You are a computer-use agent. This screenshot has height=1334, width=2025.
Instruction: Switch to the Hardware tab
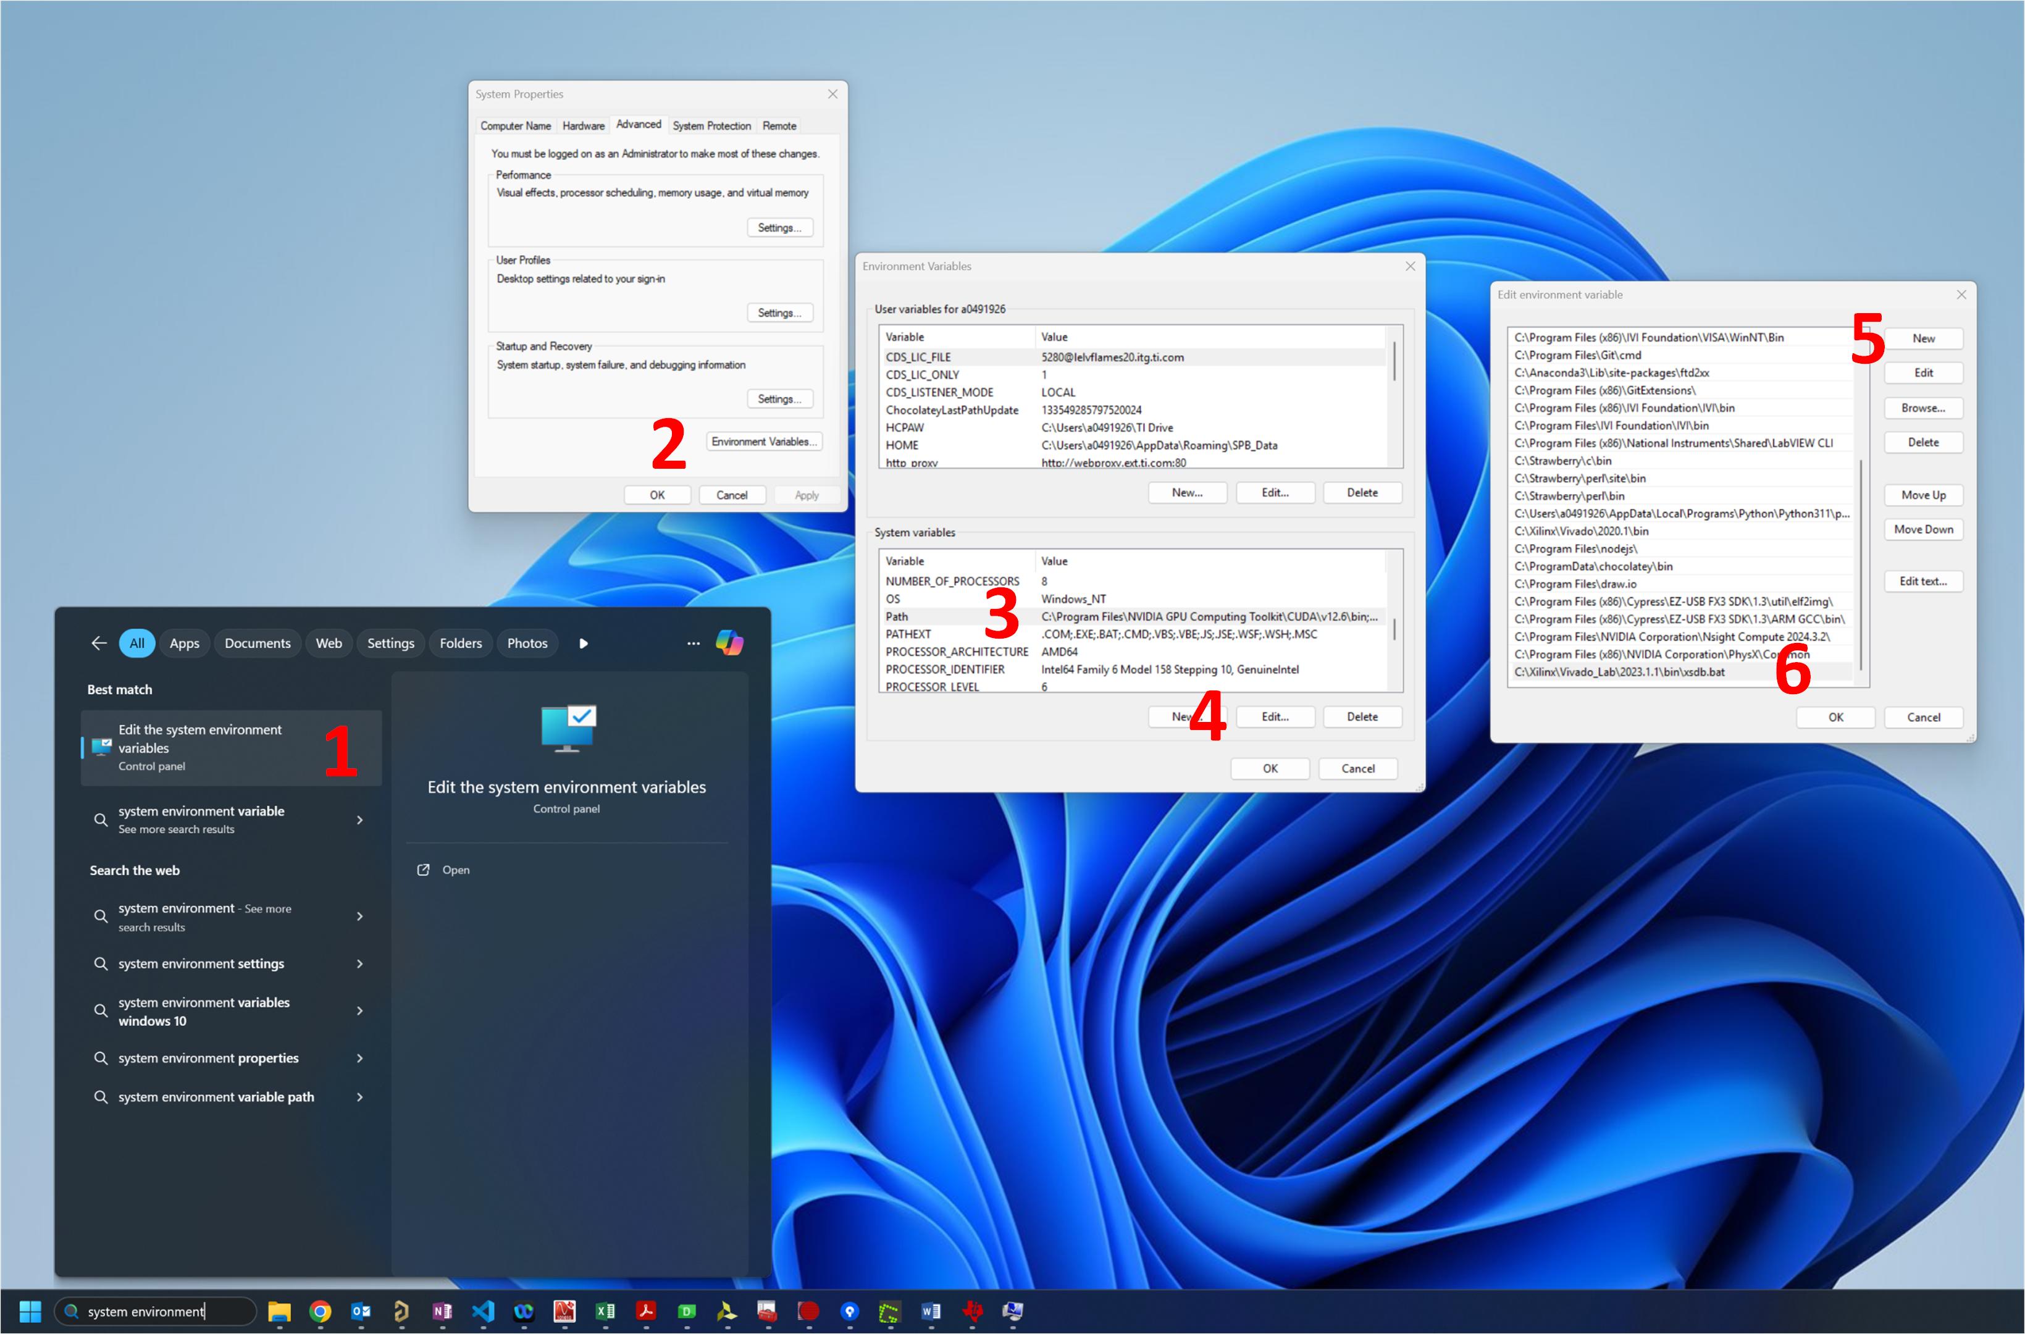click(583, 126)
